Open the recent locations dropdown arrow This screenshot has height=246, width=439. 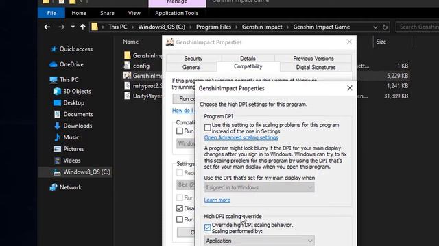pos(73,27)
